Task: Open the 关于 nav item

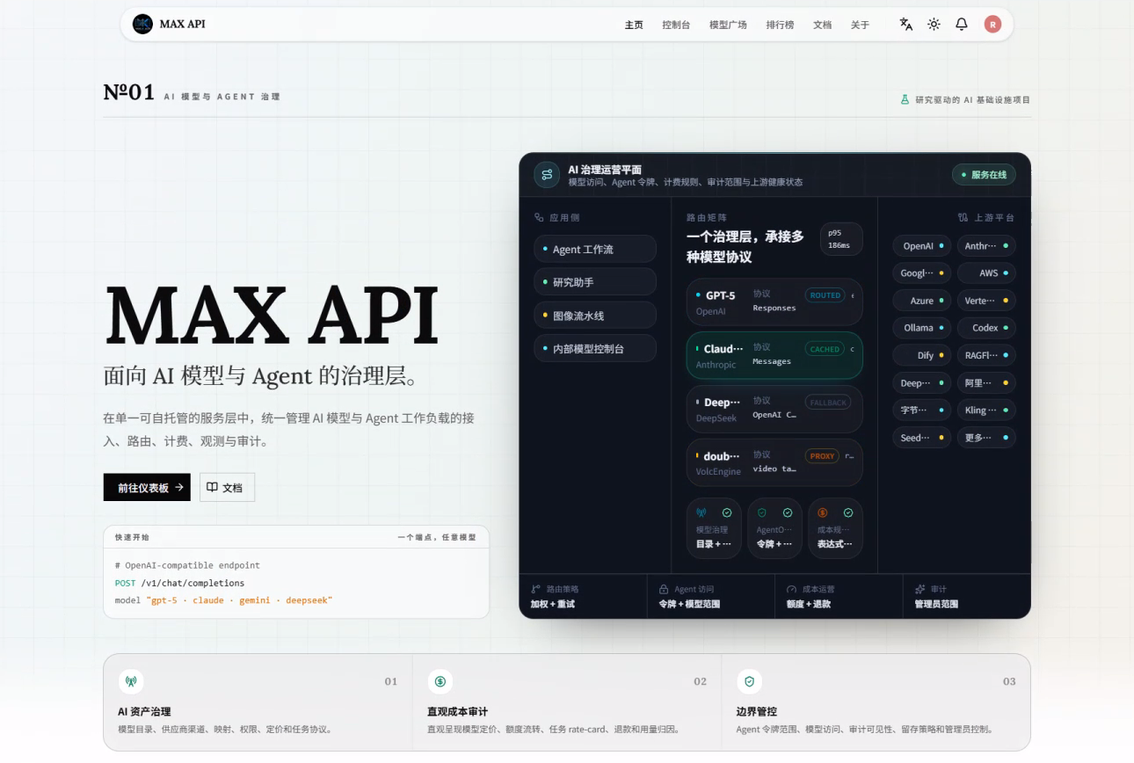Action: [x=860, y=25]
